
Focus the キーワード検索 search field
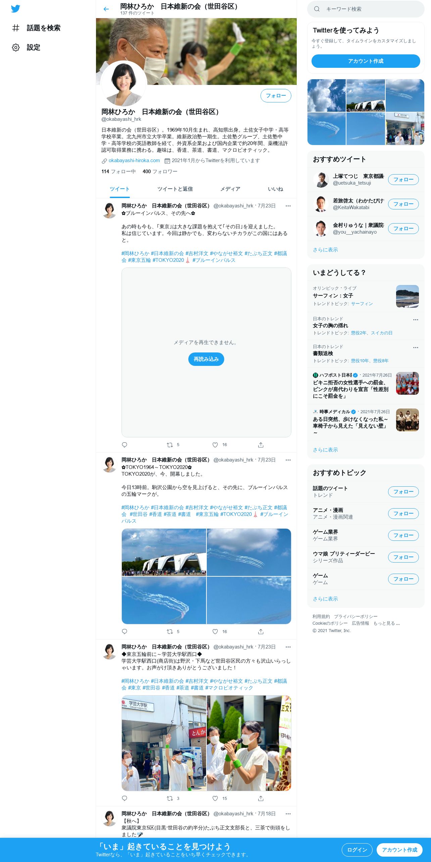coord(366,9)
